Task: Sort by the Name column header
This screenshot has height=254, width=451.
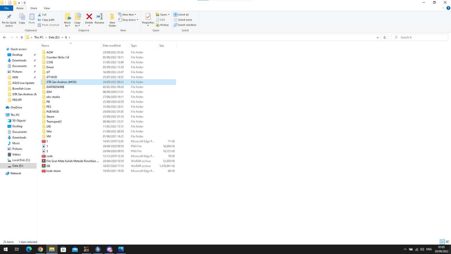Action: click(70, 46)
